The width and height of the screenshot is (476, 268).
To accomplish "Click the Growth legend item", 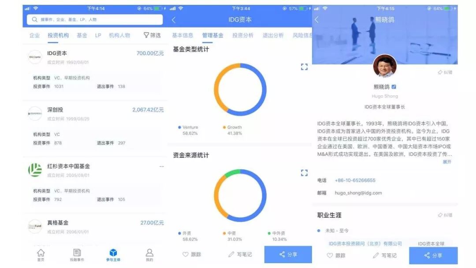I will pyautogui.click(x=233, y=130).
